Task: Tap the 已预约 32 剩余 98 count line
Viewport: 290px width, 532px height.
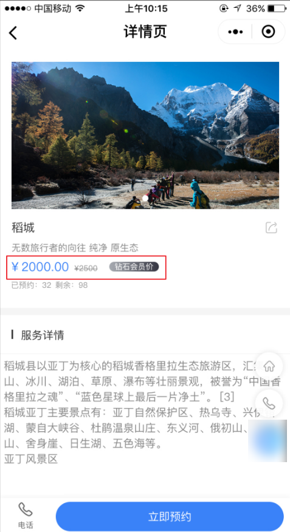Action: tap(50, 285)
